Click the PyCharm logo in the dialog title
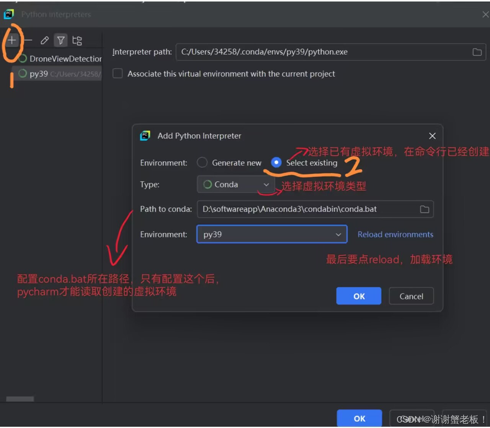The height and width of the screenshot is (428, 490). click(145, 135)
